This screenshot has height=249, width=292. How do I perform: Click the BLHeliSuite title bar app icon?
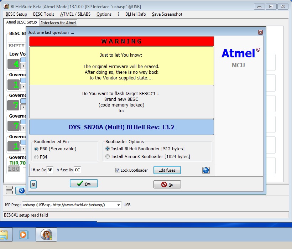coord(6,6)
